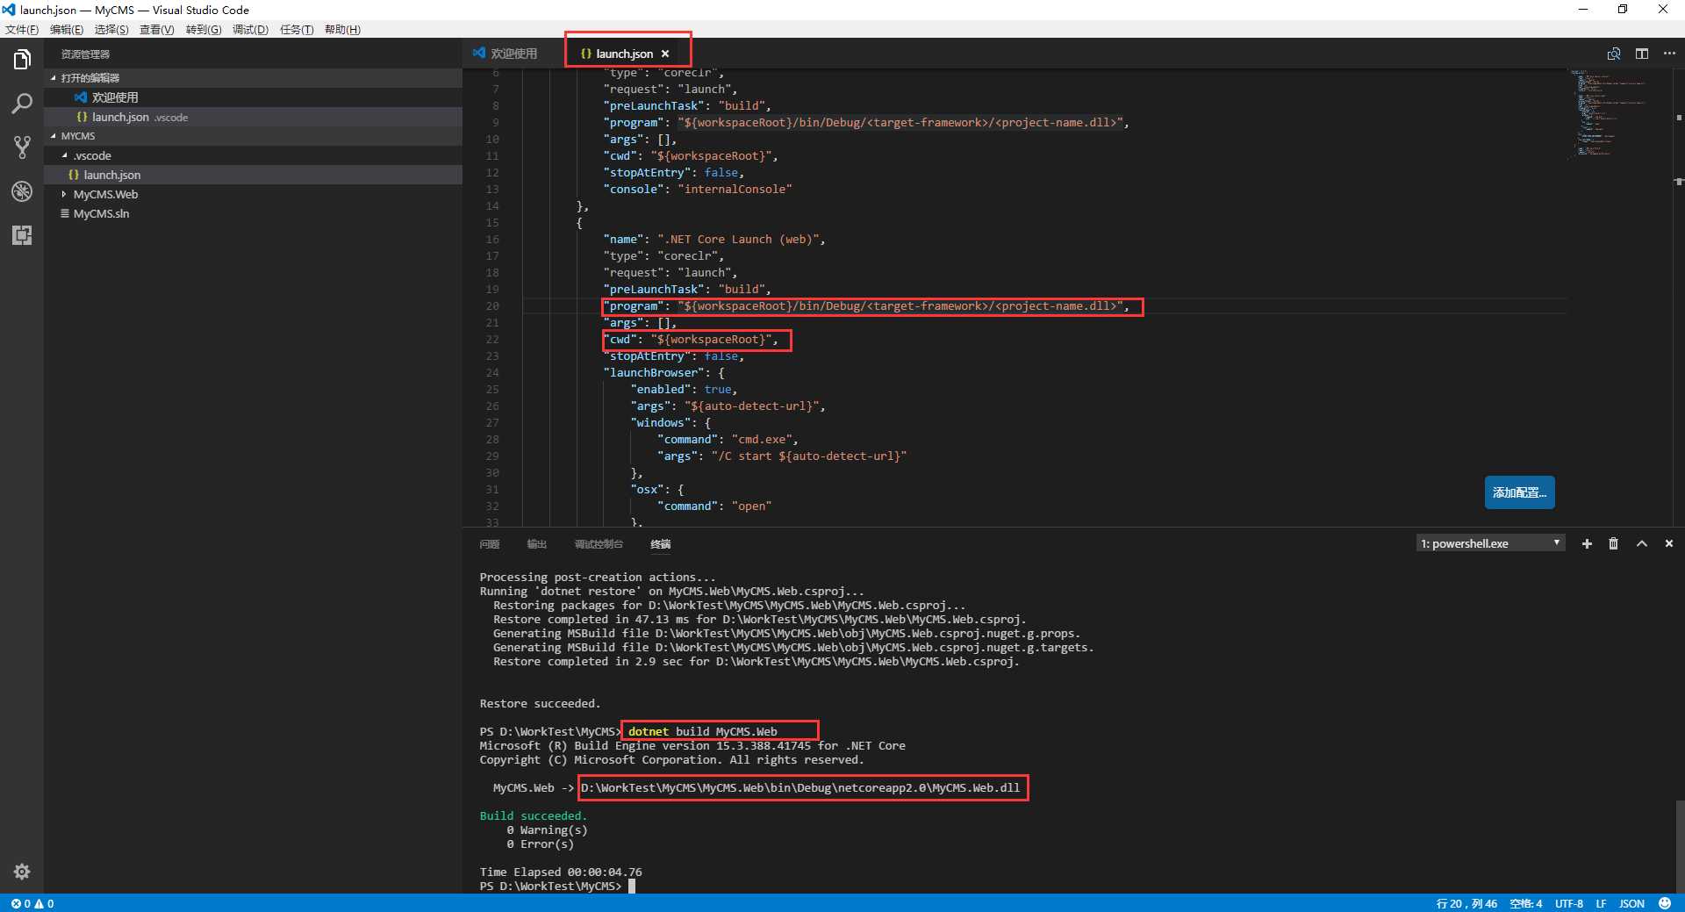Select launch.json .vscode in open editors

click(253, 117)
